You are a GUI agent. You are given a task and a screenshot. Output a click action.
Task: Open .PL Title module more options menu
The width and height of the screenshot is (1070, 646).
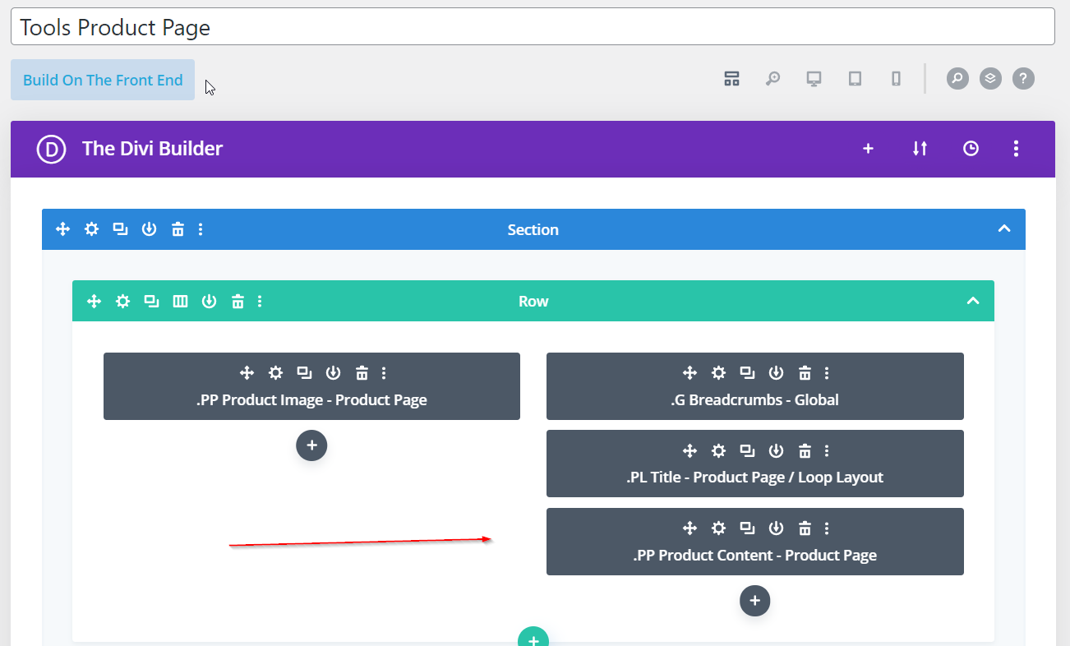click(827, 450)
